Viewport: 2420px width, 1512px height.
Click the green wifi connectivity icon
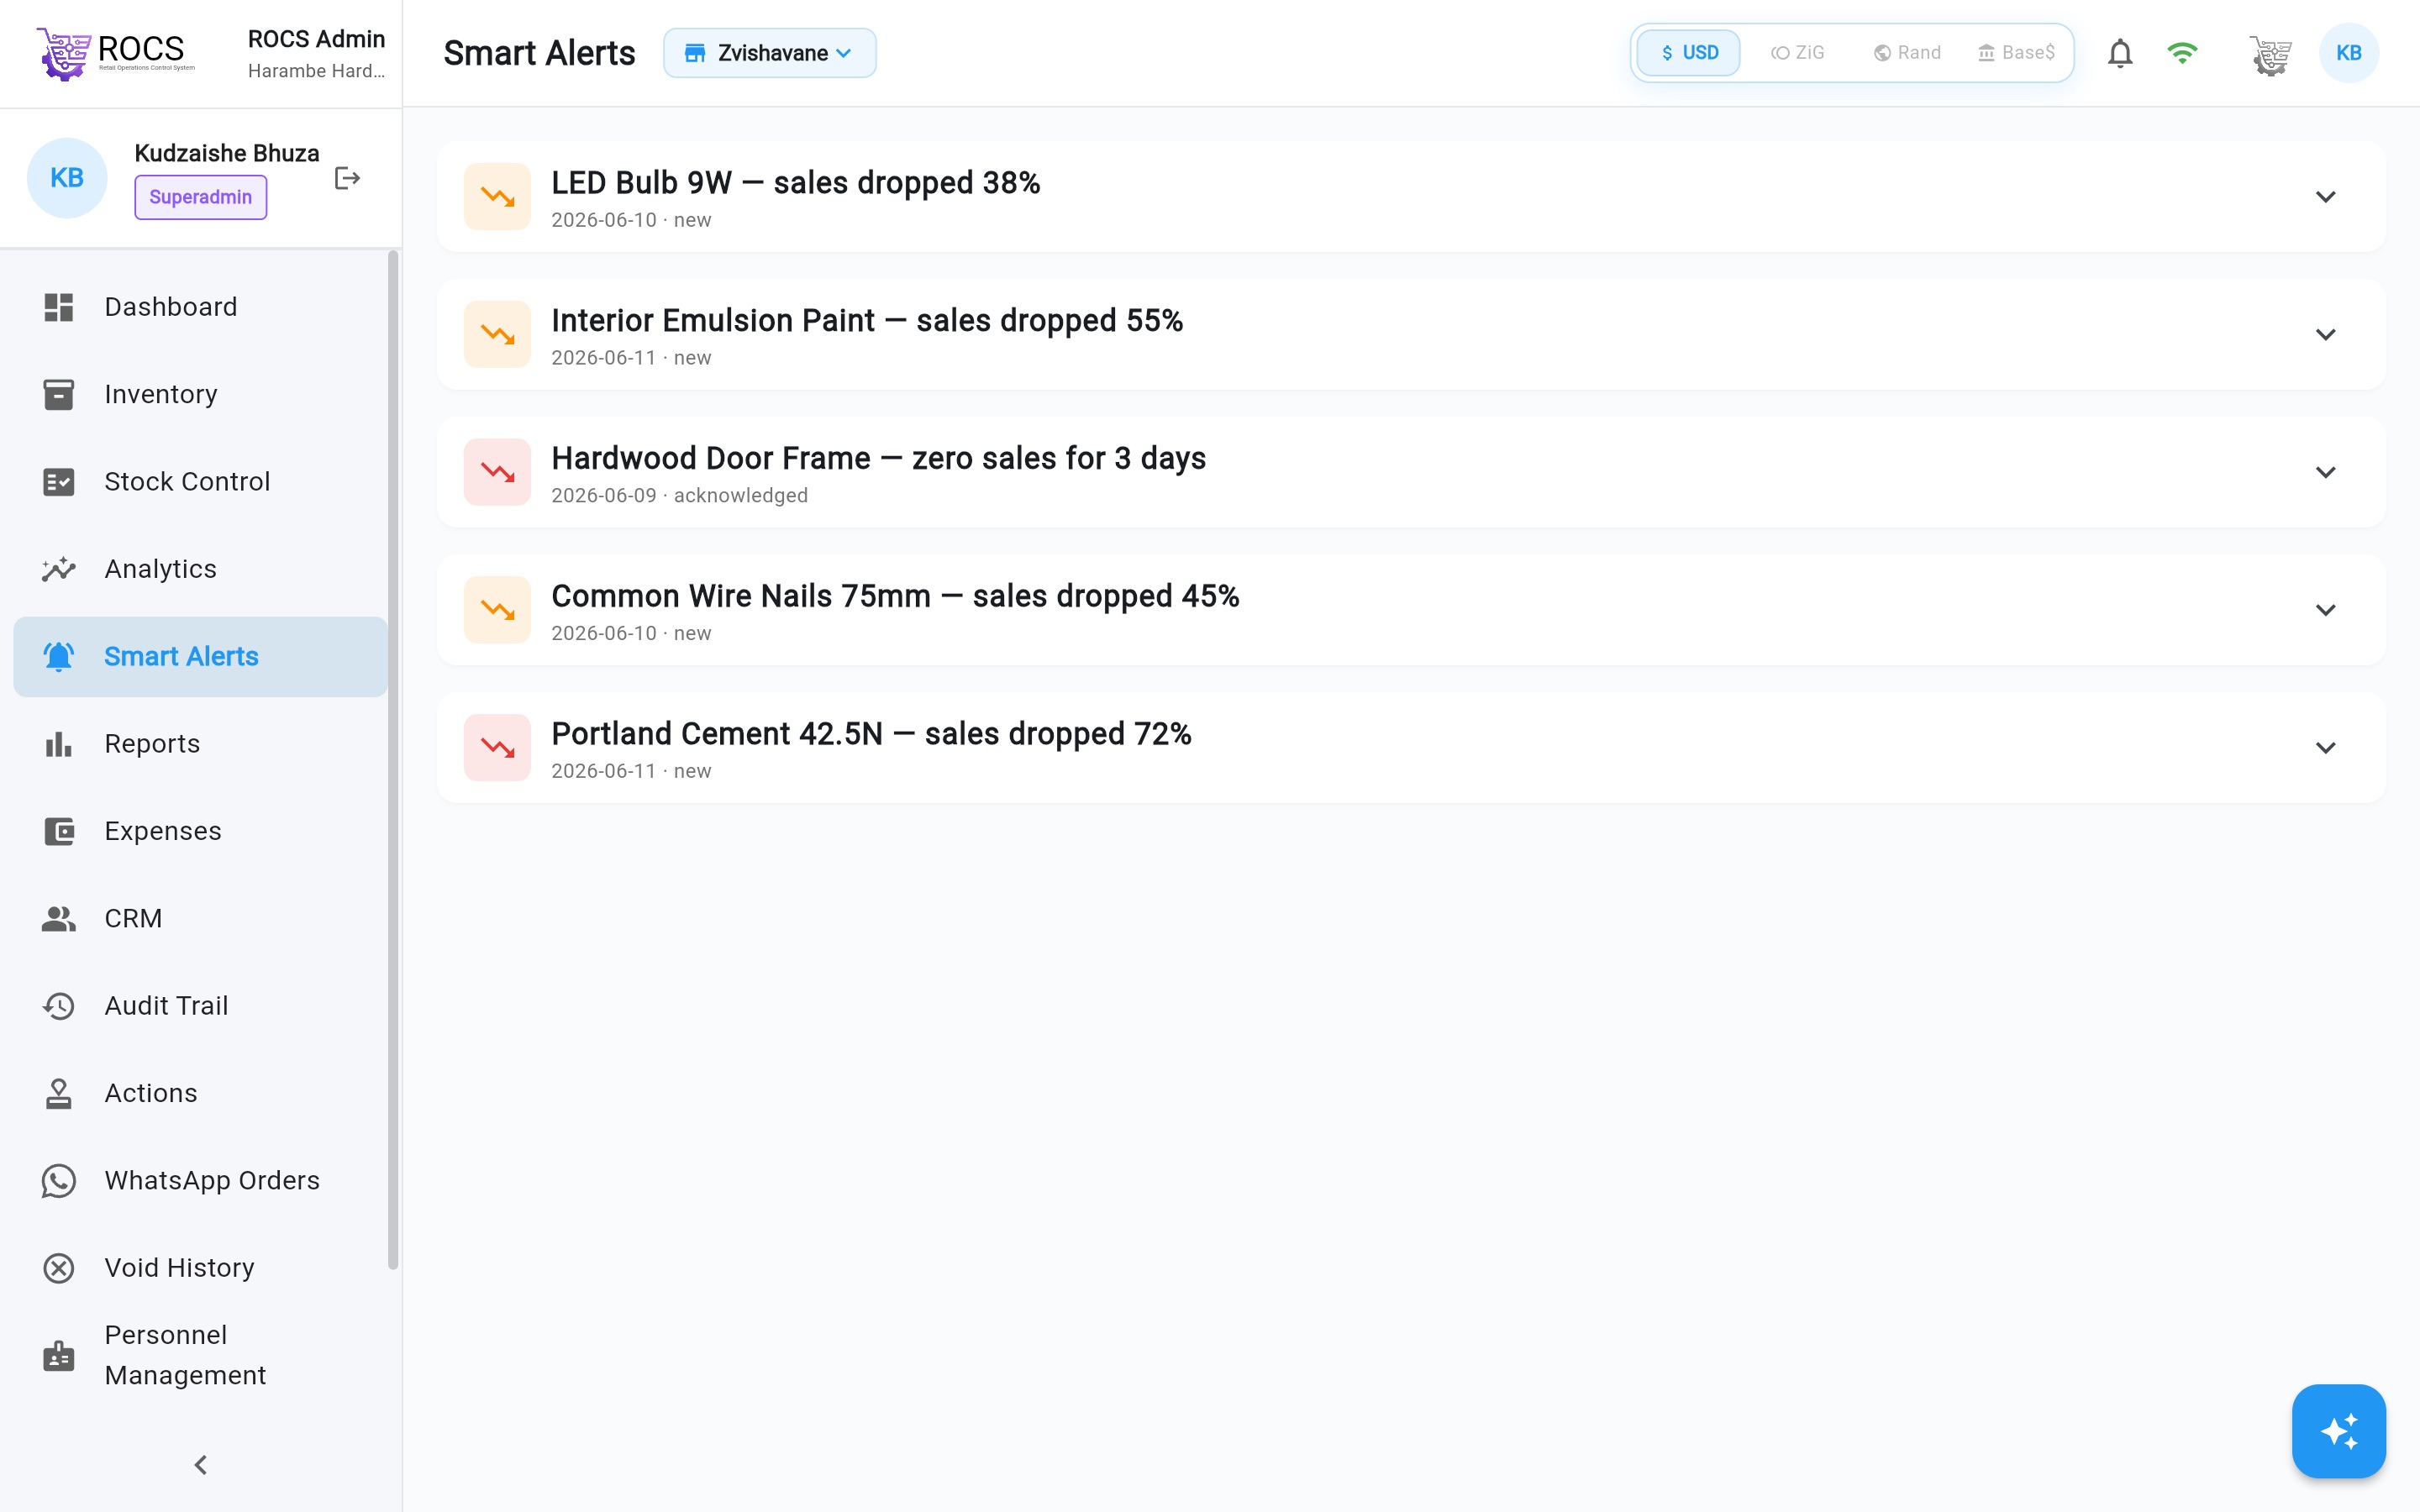pos(2182,53)
